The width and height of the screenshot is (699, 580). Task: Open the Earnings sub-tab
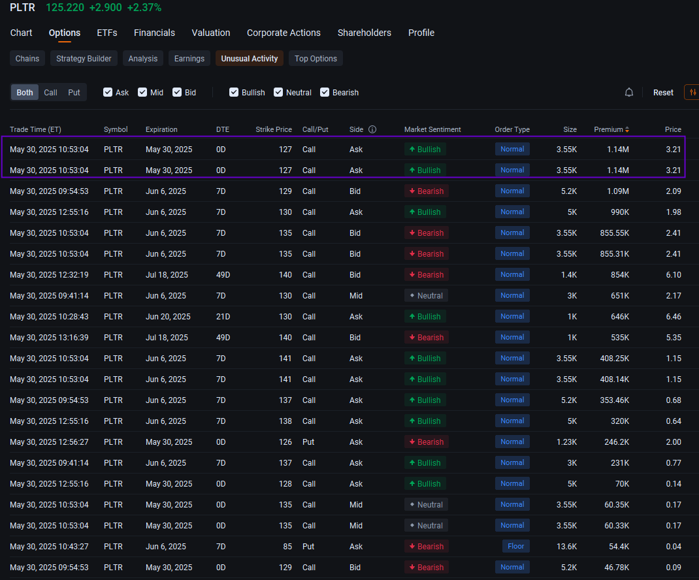[189, 58]
